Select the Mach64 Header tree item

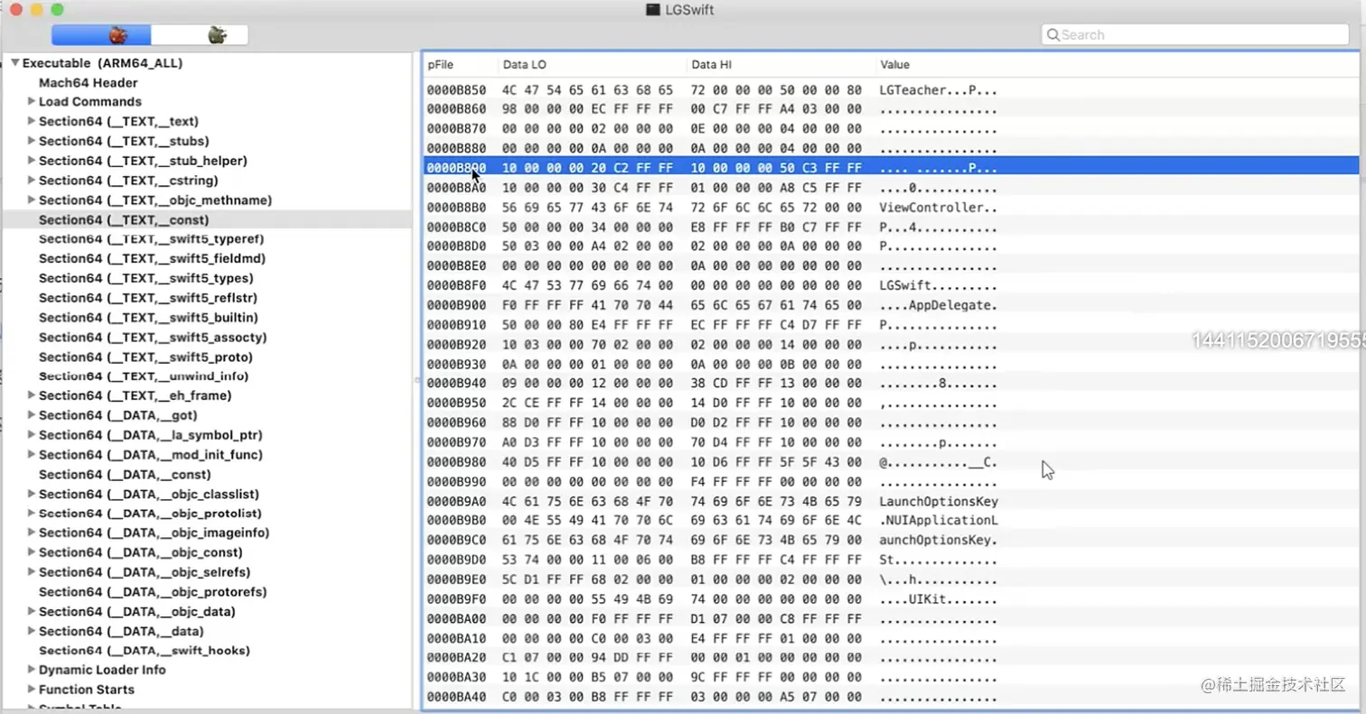tap(89, 82)
